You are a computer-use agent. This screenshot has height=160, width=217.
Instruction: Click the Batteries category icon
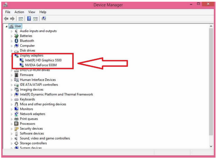tap(16, 36)
